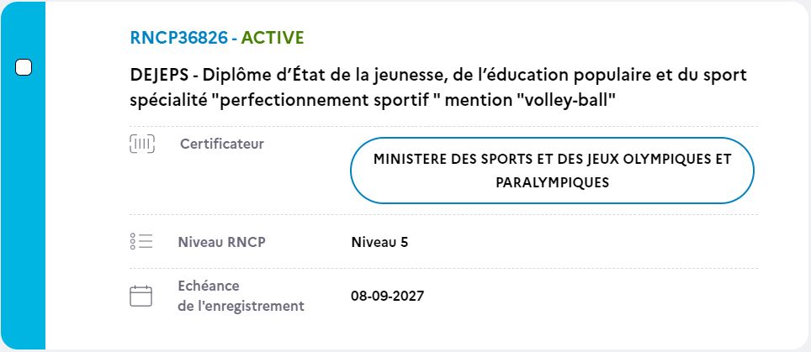Click the Echéance de l'enregistrement label
This screenshot has width=811, height=352.
coord(241,297)
